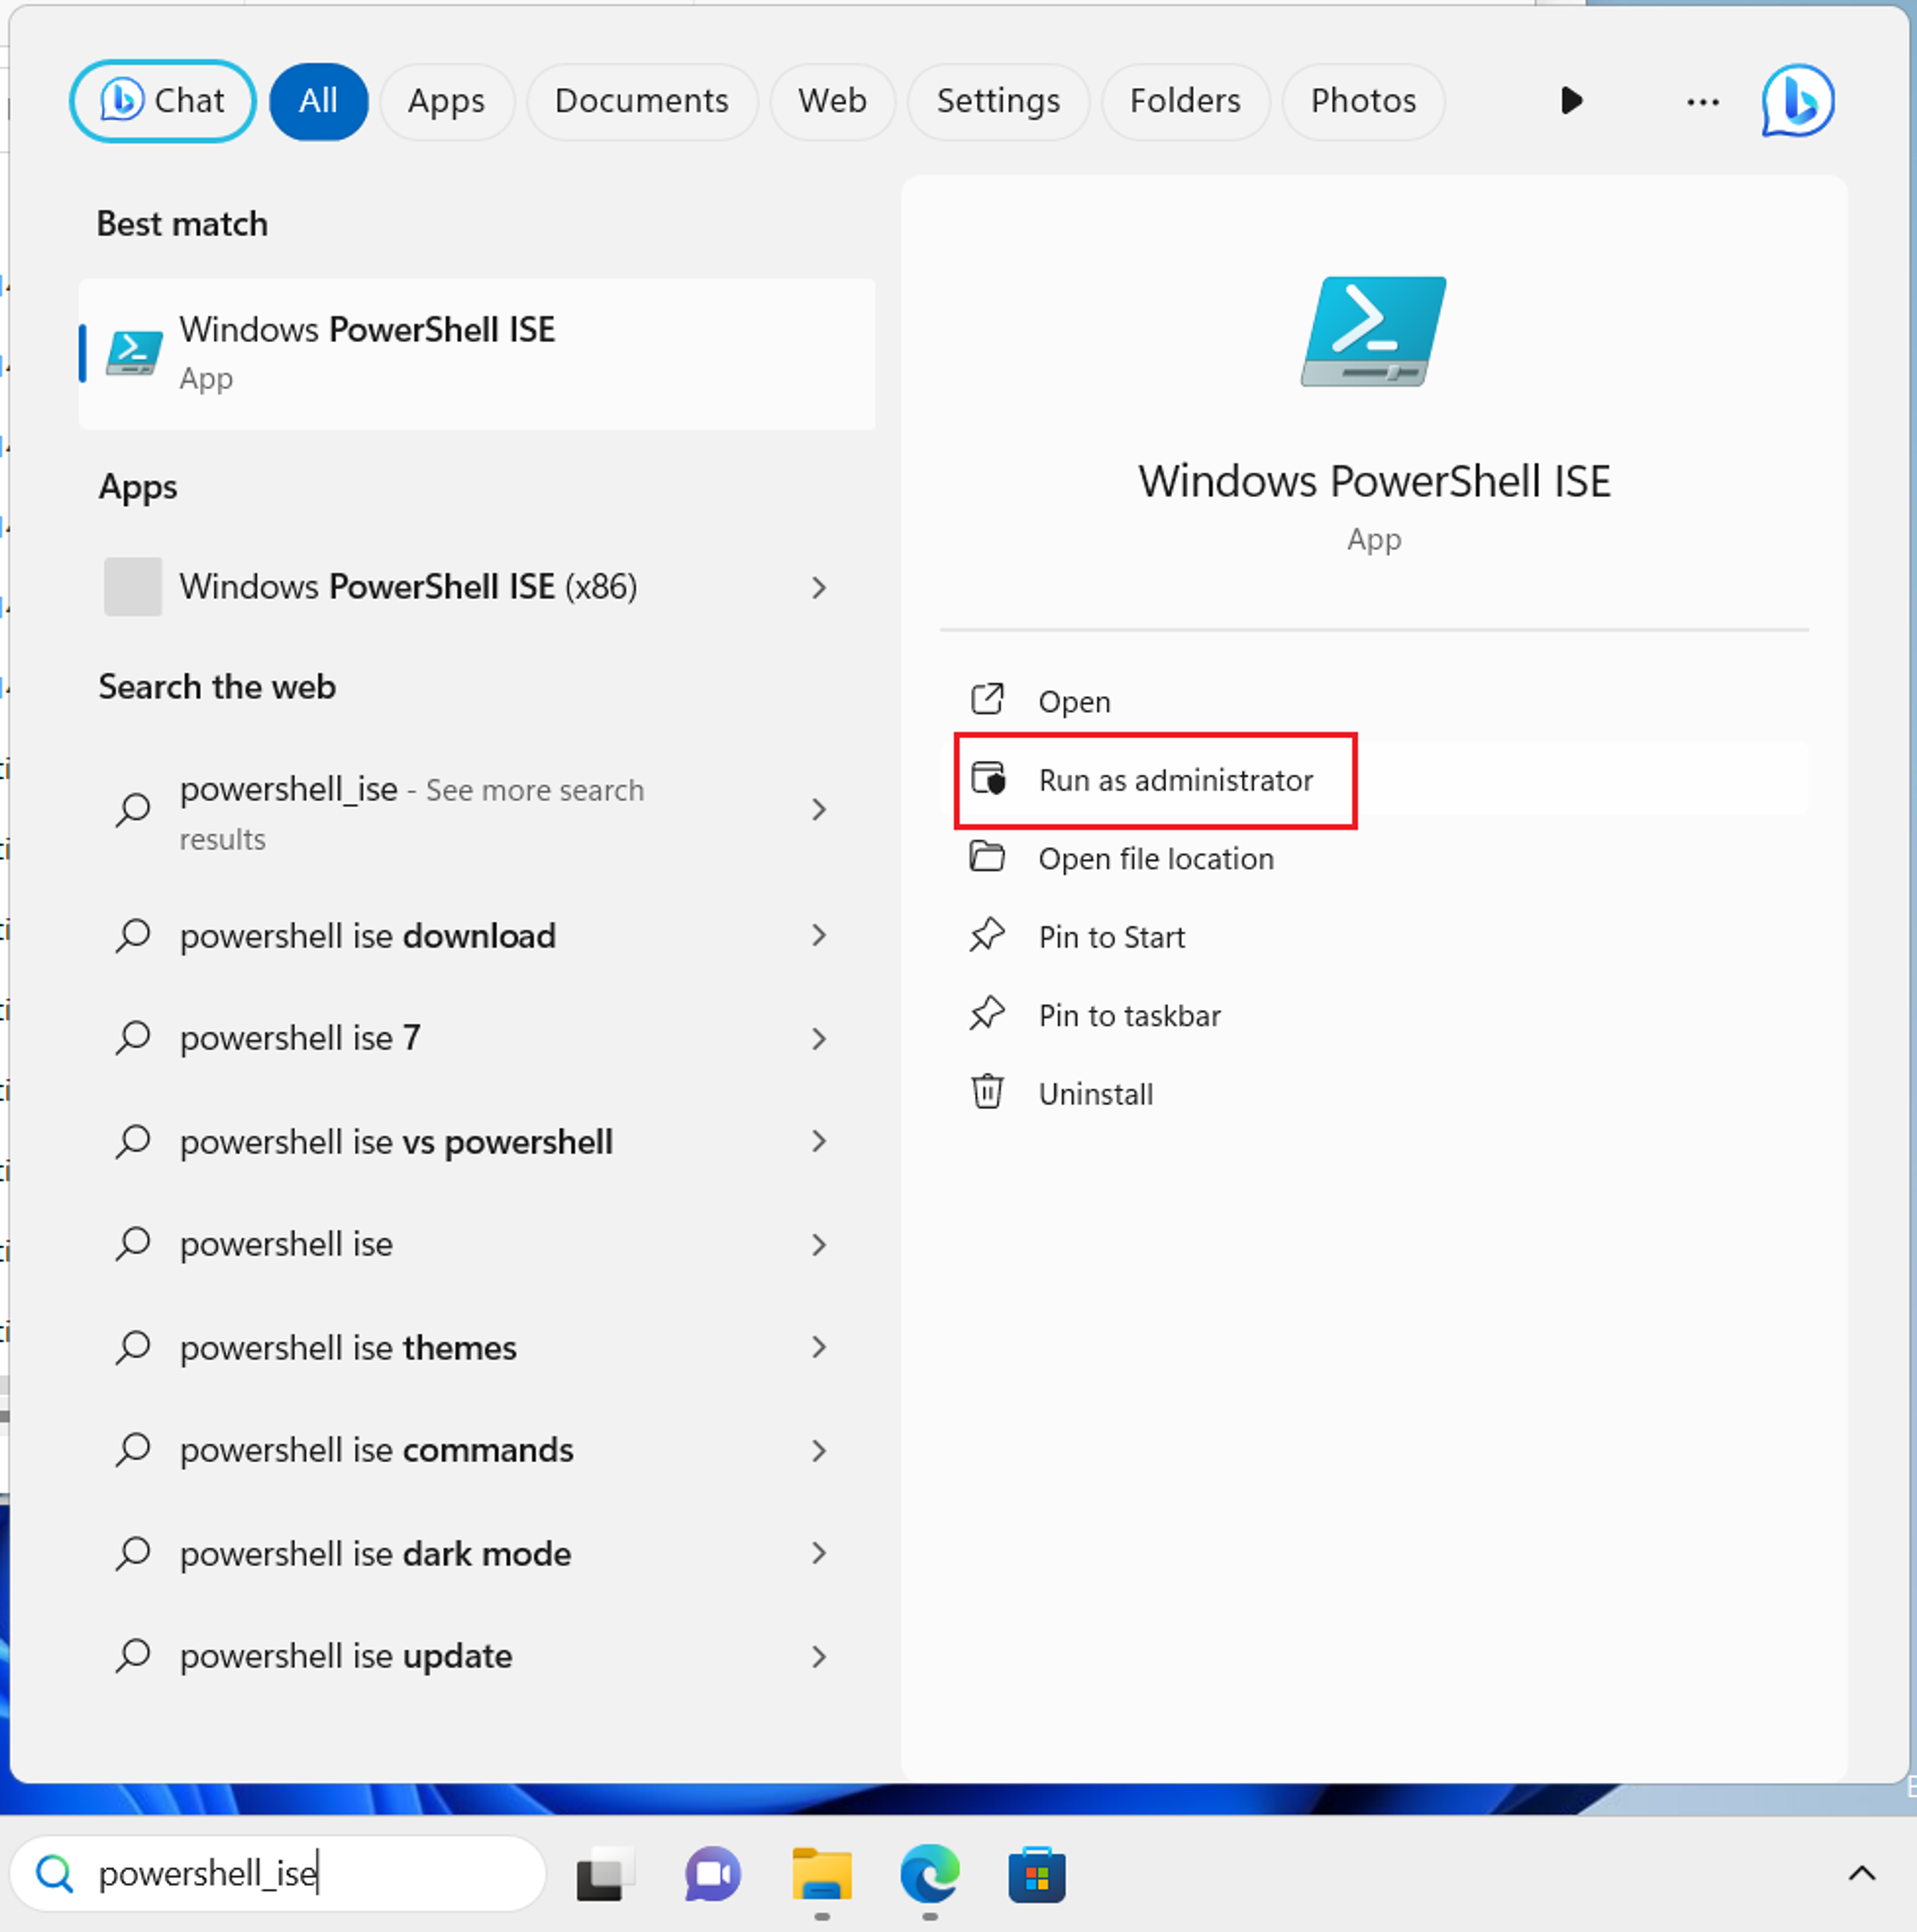The image size is (1917, 1932).
Task: Expand powershell ise update chevron
Action: pos(819,1657)
